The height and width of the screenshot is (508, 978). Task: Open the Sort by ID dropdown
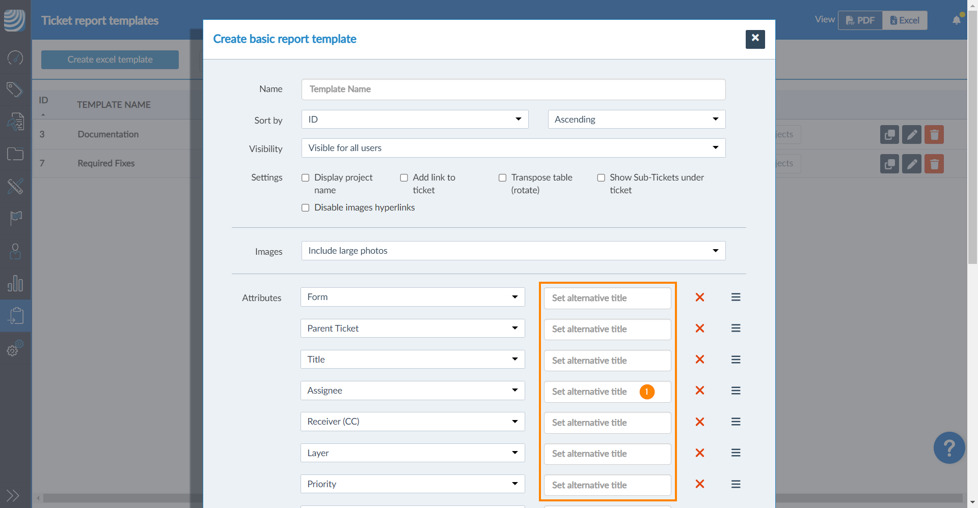click(x=415, y=119)
